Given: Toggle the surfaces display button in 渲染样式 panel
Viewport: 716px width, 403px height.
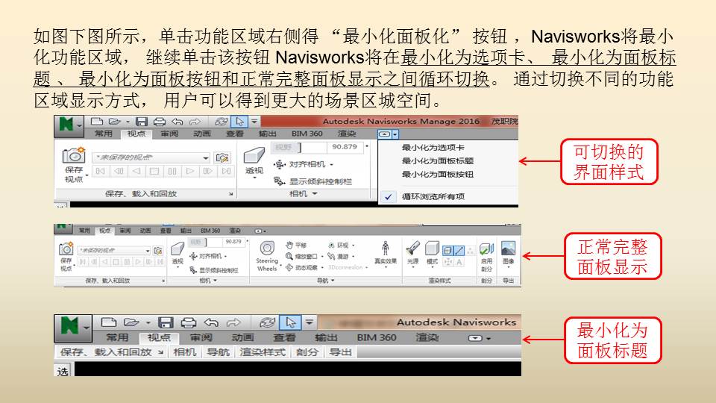Looking at the screenshot, I should point(448,251).
